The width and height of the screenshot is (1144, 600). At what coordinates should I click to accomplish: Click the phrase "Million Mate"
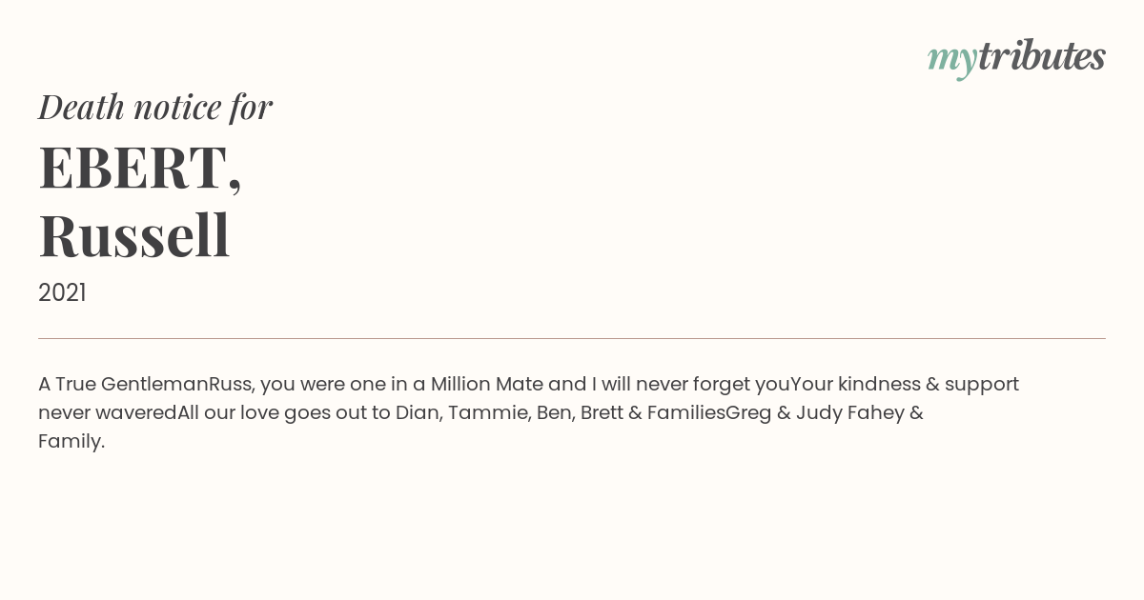point(486,385)
